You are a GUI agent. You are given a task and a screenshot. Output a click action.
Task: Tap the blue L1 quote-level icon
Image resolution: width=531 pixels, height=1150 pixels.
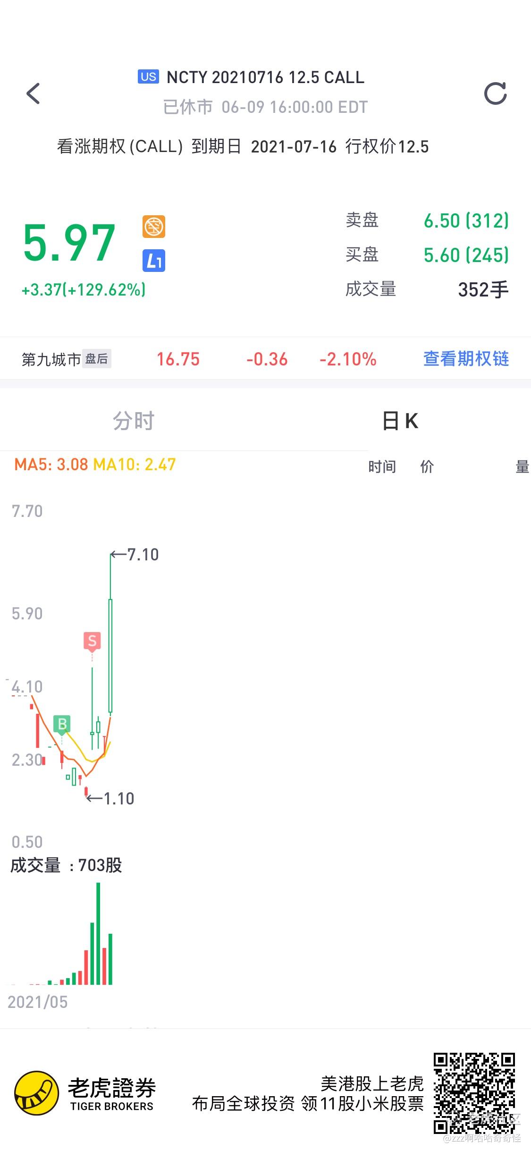pyautogui.click(x=154, y=261)
